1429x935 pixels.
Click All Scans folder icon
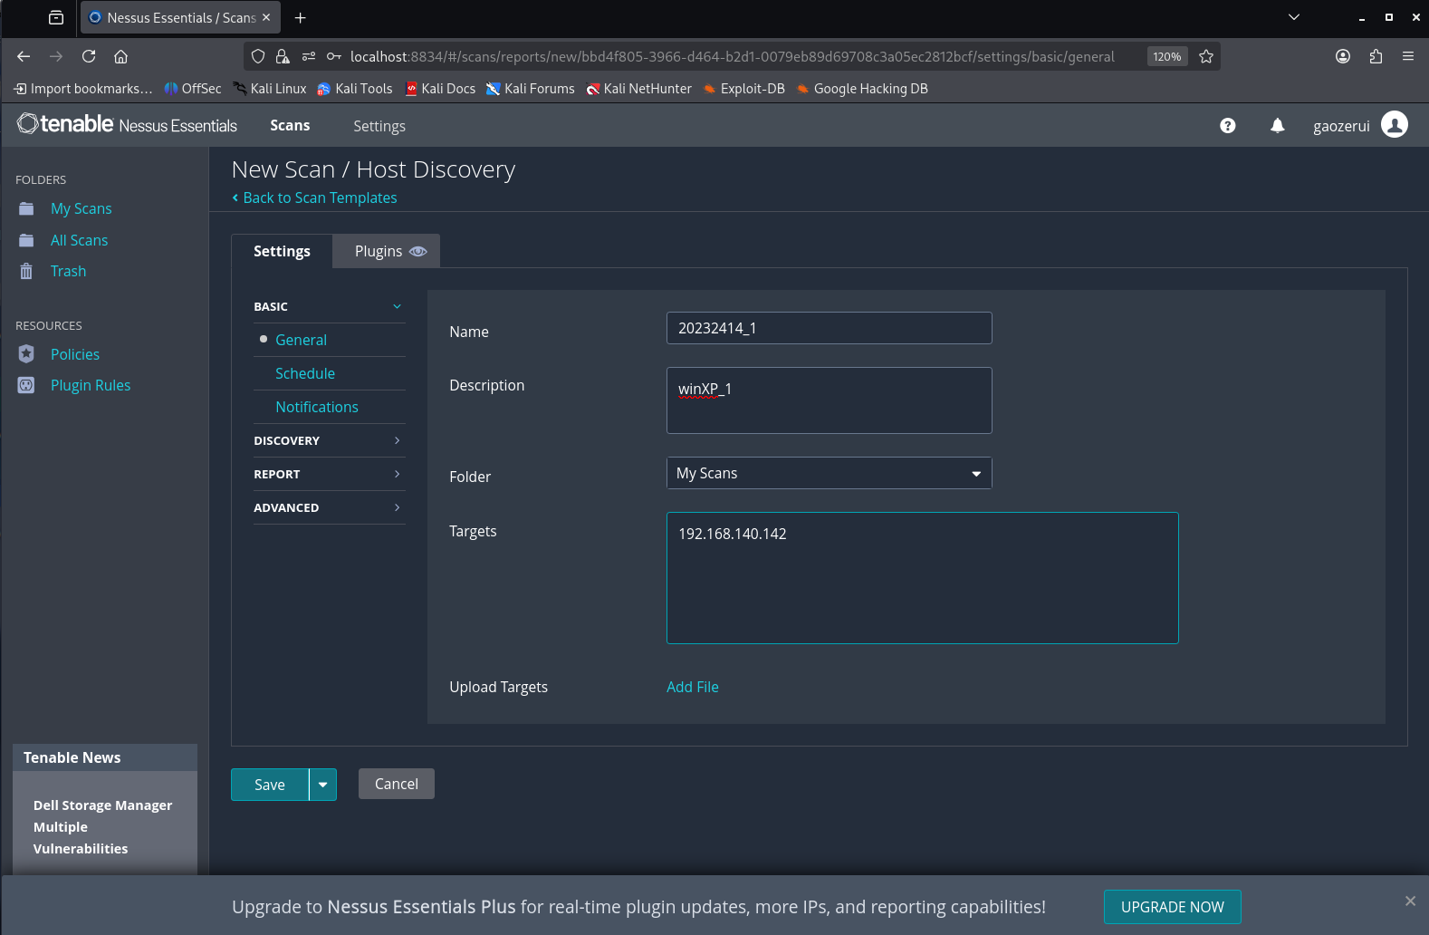[26, 240]
